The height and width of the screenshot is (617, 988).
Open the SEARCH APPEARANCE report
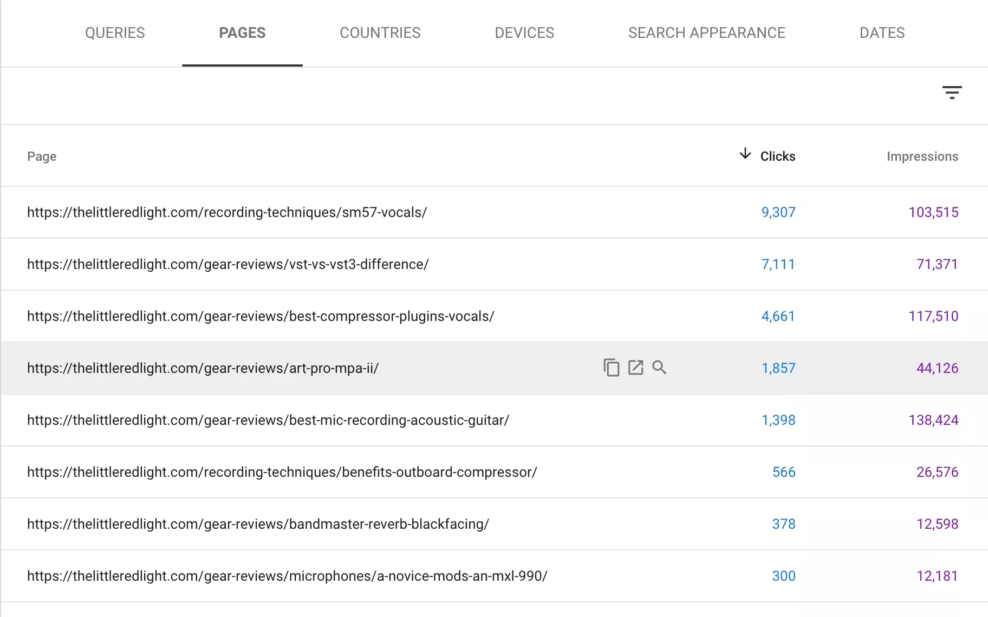click(x=707, y=33)
